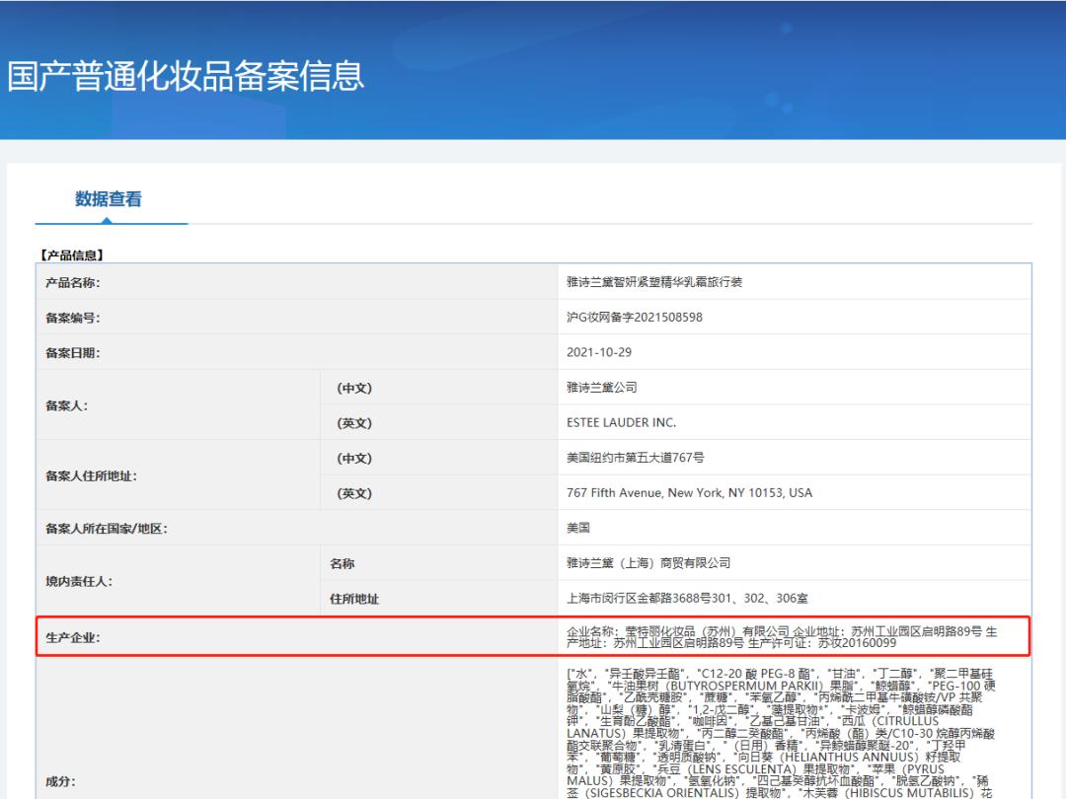Screen dimensions: 1066x799
Task: Select the date 2021-10-29
Action: pyautogui.click(x=599, y=352)
